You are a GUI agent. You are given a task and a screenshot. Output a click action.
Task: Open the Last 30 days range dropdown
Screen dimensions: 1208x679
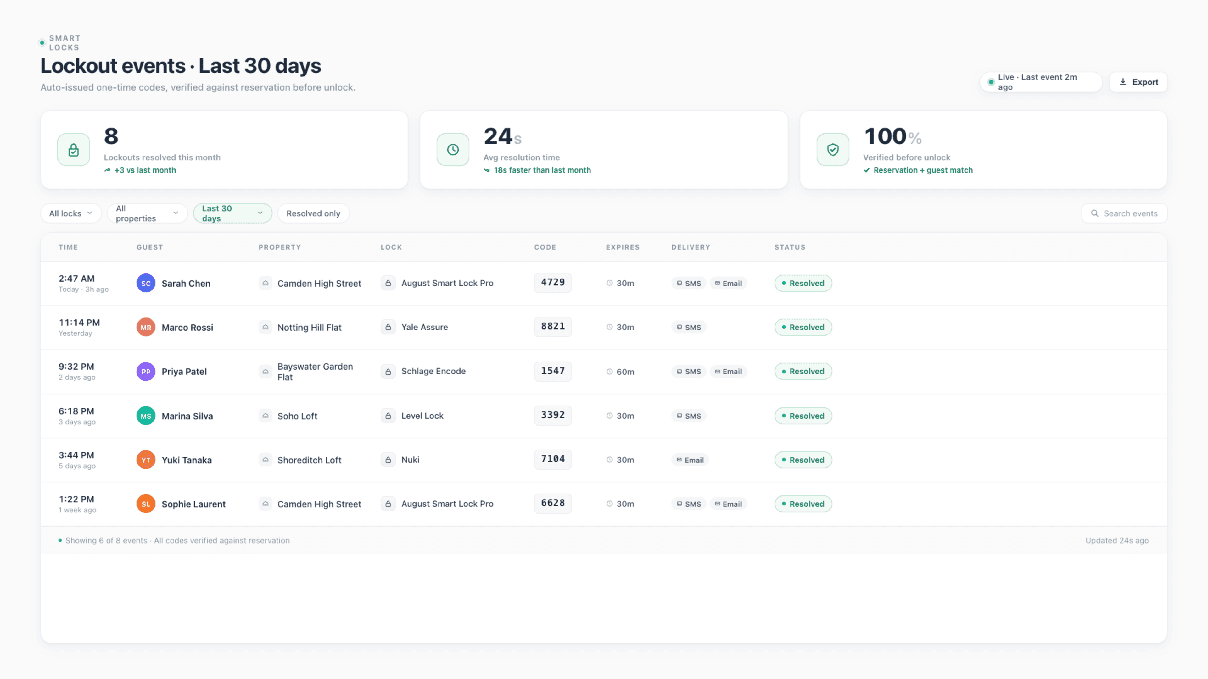tap(232, 213)
